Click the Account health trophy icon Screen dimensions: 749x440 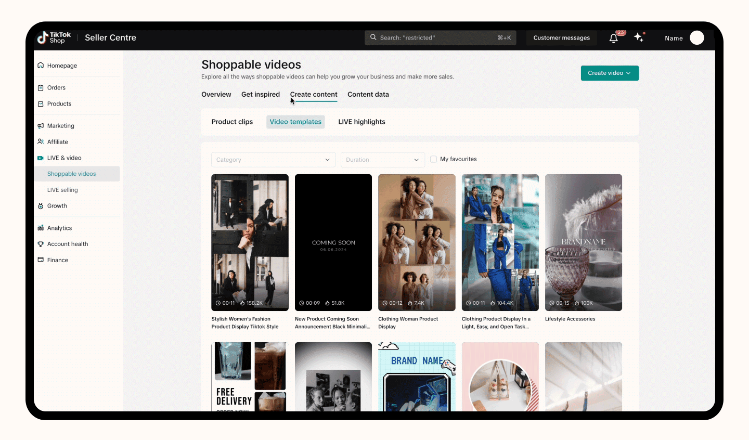pos(41,244)
